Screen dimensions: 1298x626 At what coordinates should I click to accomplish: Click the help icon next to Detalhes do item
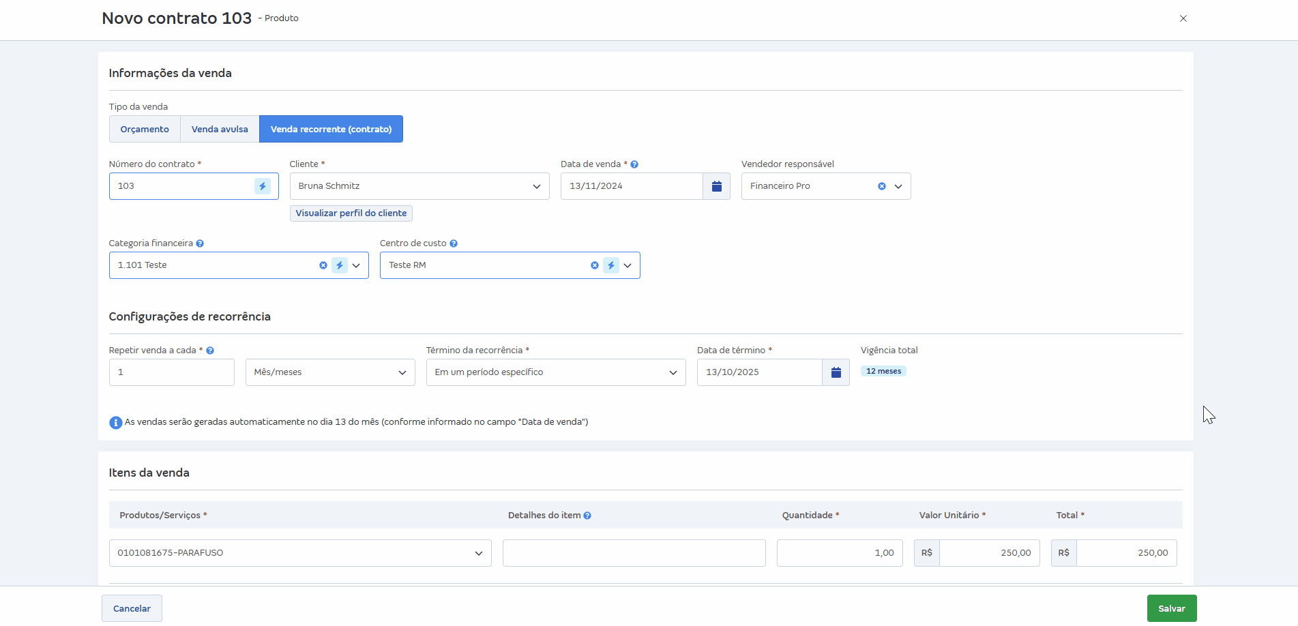click(x=588, y=515)
